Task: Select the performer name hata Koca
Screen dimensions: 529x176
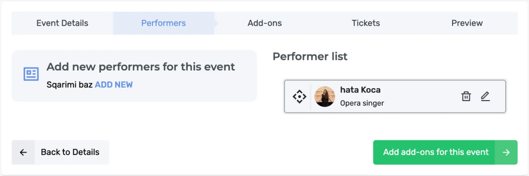Action: coord(360,90)
